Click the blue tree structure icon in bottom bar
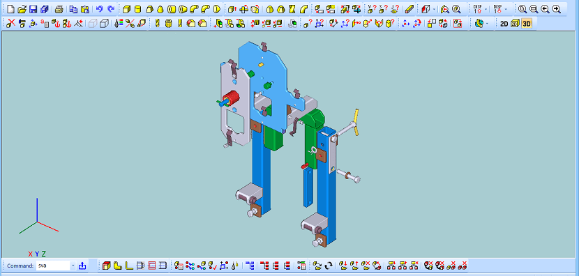Viewport: 579px width, 276px height. pos(250,266)
